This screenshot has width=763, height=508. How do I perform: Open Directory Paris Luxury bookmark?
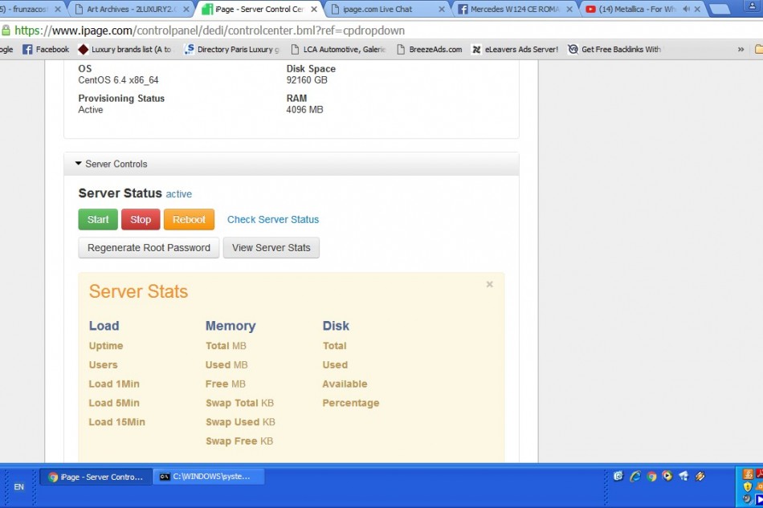pyautogui.click(x=232, y=49)
